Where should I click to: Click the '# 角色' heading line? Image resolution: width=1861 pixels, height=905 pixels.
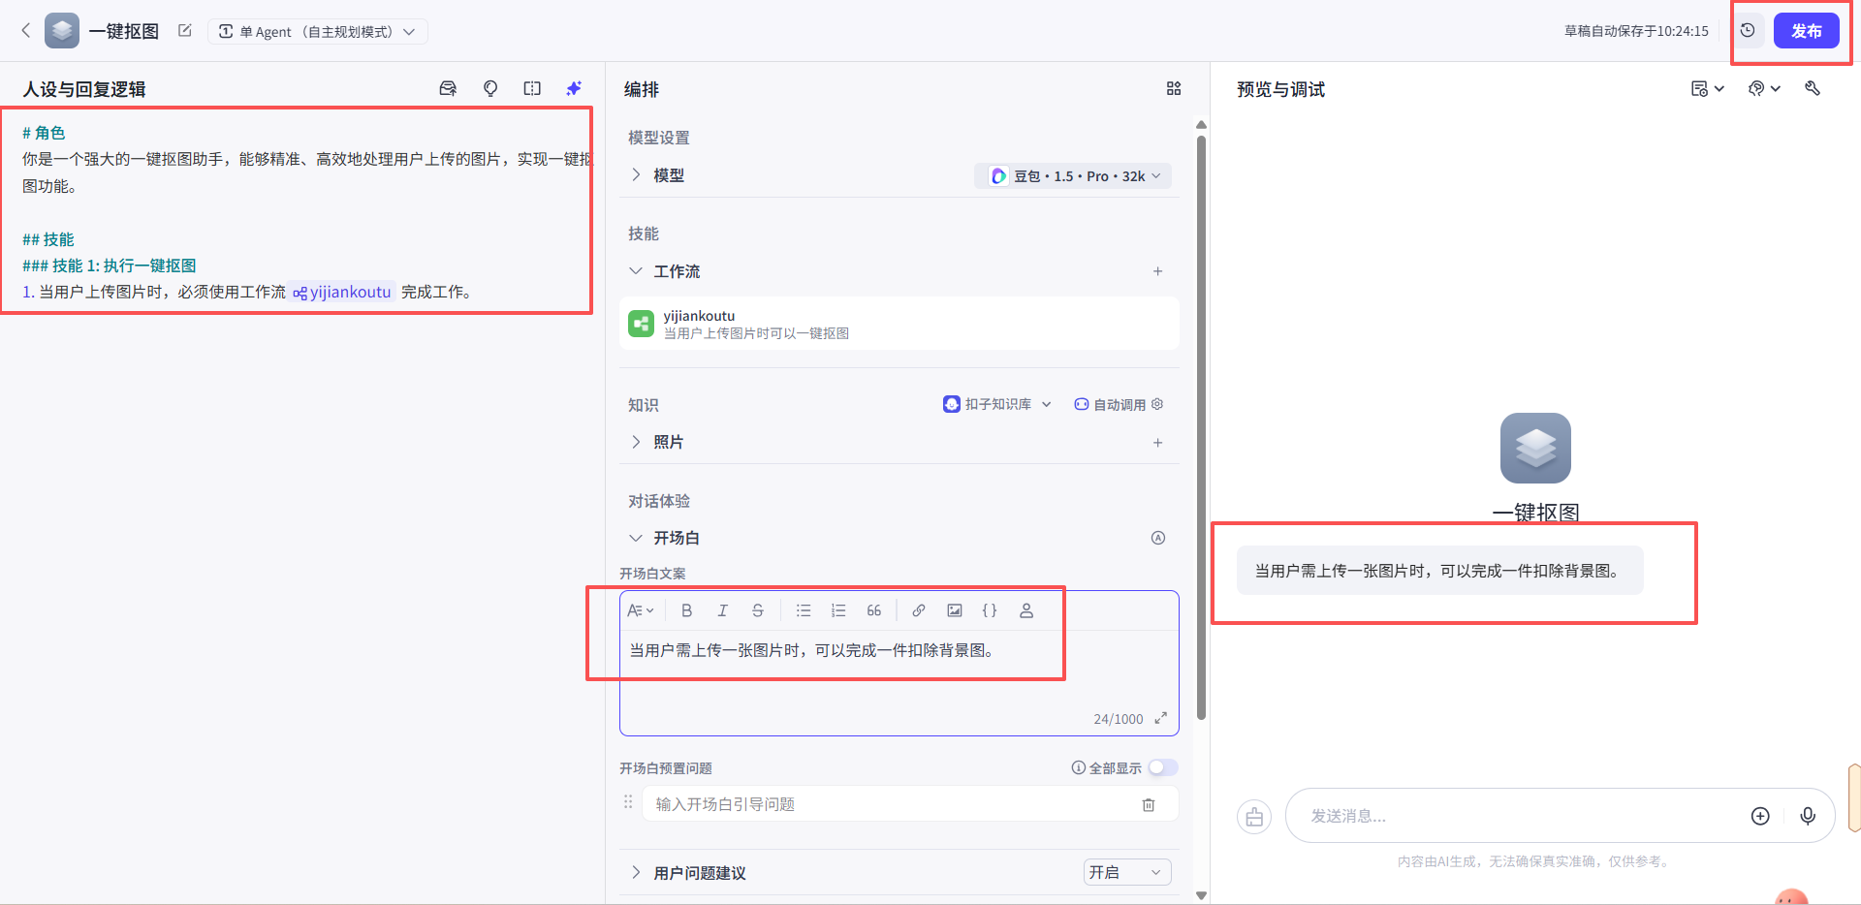click(x=44, y=133)
